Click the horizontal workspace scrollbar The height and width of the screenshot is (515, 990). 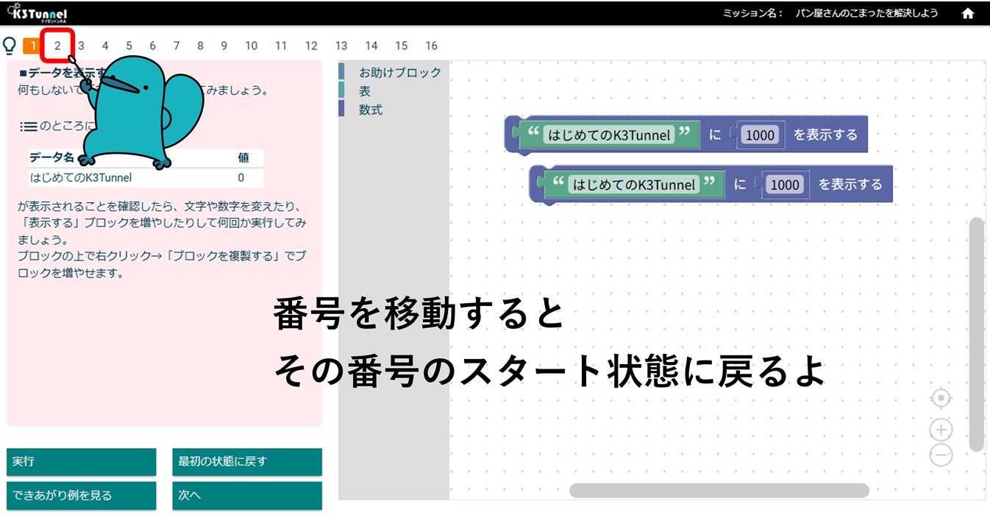pyautogui.click(x=719, y=490)
